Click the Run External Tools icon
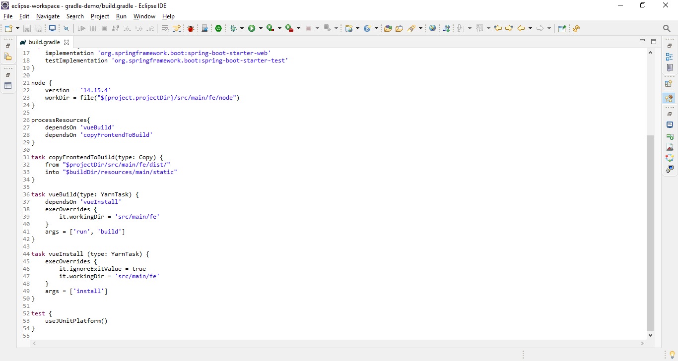Screen dimensions: 678x361 click(289, 28)
